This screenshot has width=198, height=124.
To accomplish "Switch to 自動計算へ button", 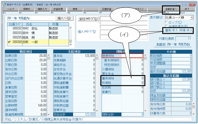I will tap(171, 9).
